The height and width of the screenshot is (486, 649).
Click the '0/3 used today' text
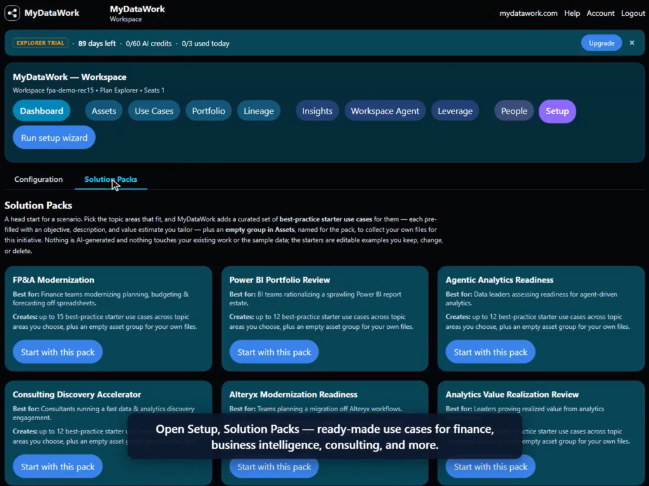[x=205, y=44]
